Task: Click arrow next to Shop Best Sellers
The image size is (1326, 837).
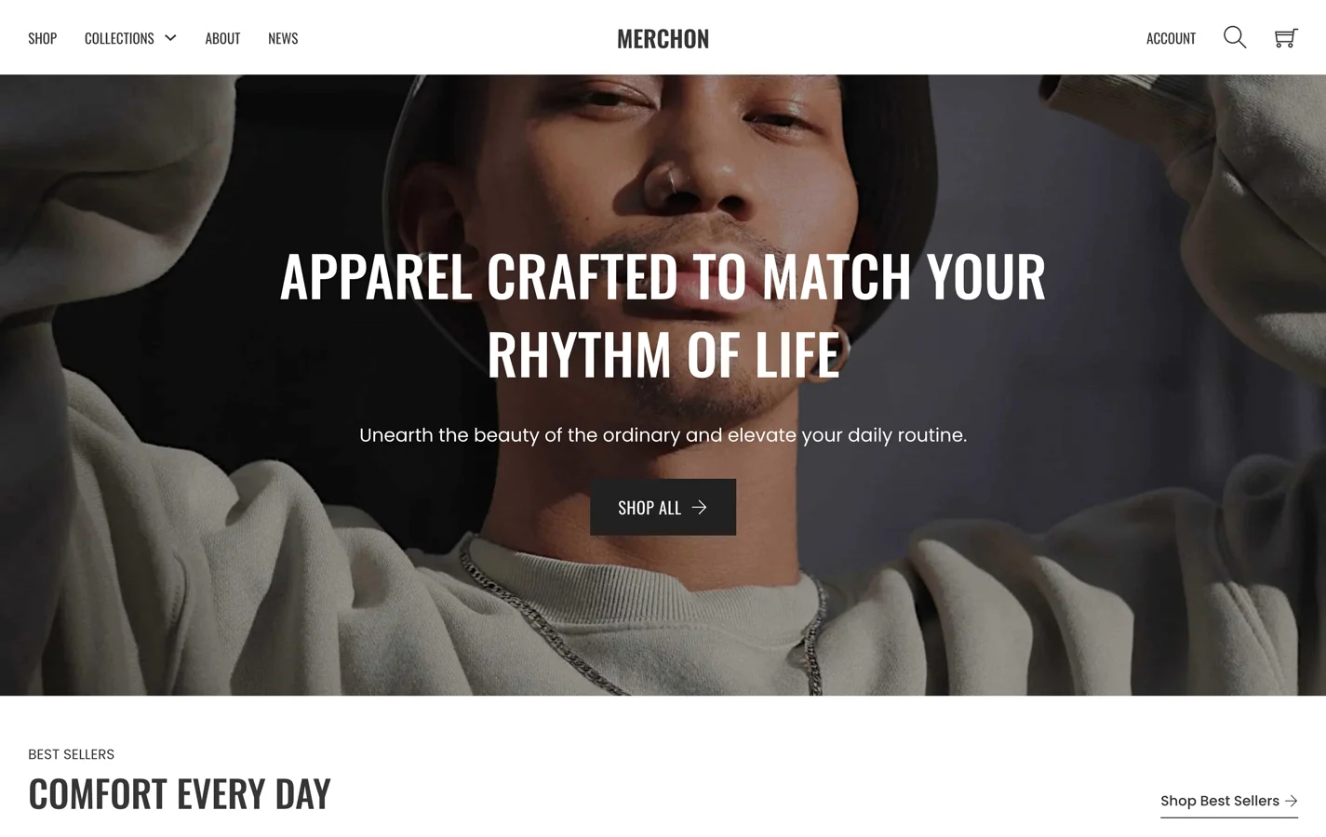Action: (x=1291, y=801)
